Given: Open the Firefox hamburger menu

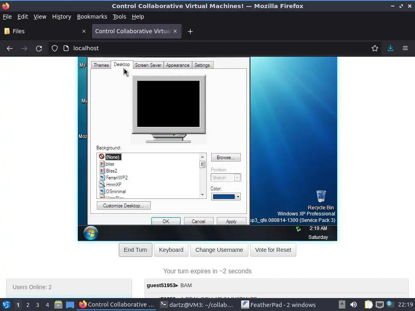Looking at the screenshot, I should (405, 48).
